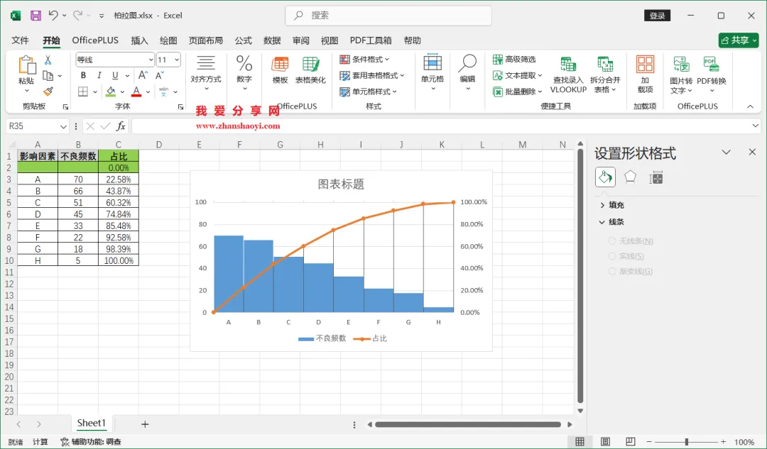
Task: Click the Increase font size icon
Action: (143, 75)
